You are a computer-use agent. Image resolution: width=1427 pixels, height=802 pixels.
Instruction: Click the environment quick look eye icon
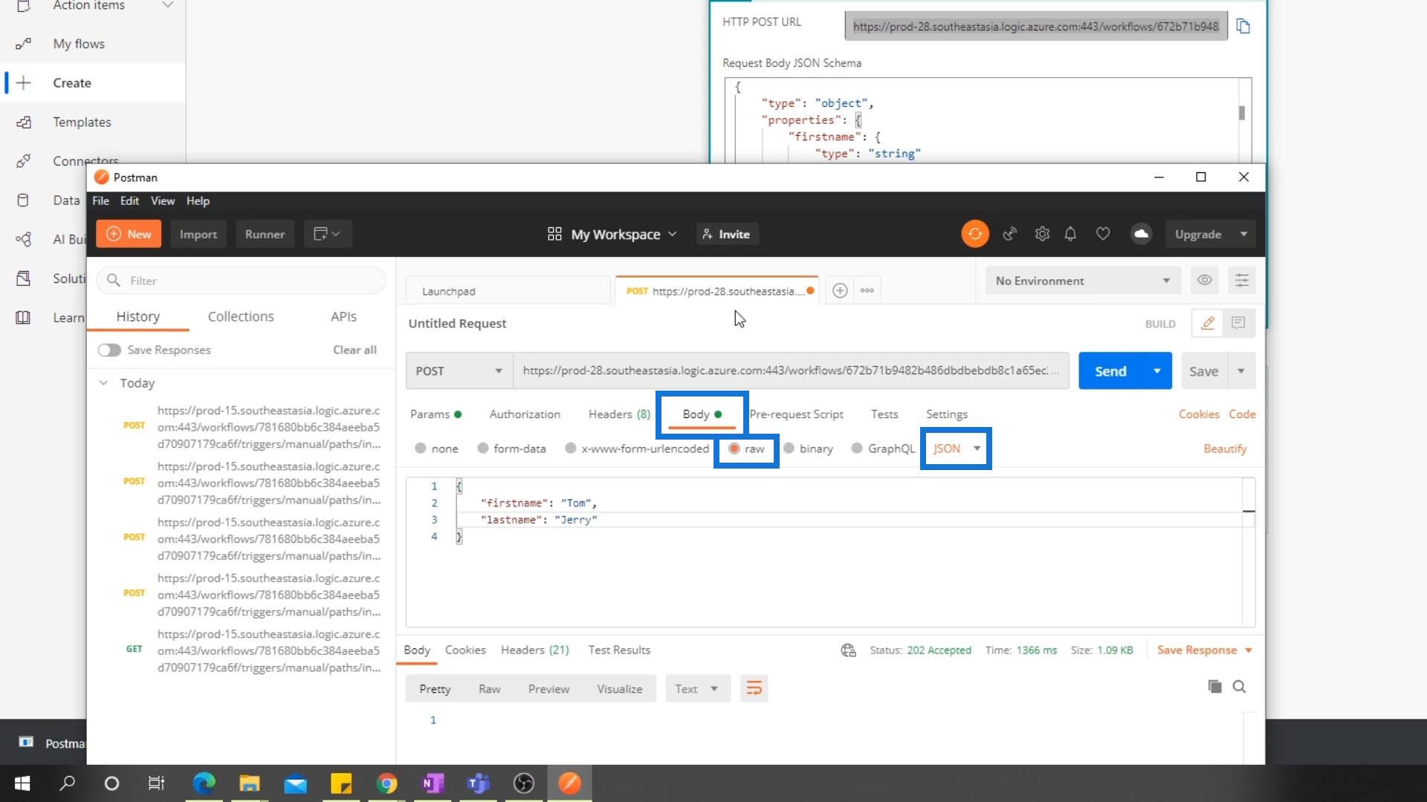click(1204, 281)
